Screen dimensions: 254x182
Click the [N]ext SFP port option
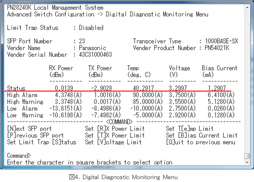point(29,129)
